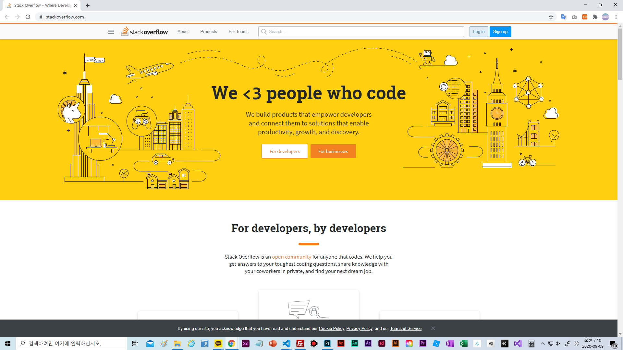This screenshot has width=623, height=350.
Task: Dismiss the cookie notice banner
Action: pos(433,328)
